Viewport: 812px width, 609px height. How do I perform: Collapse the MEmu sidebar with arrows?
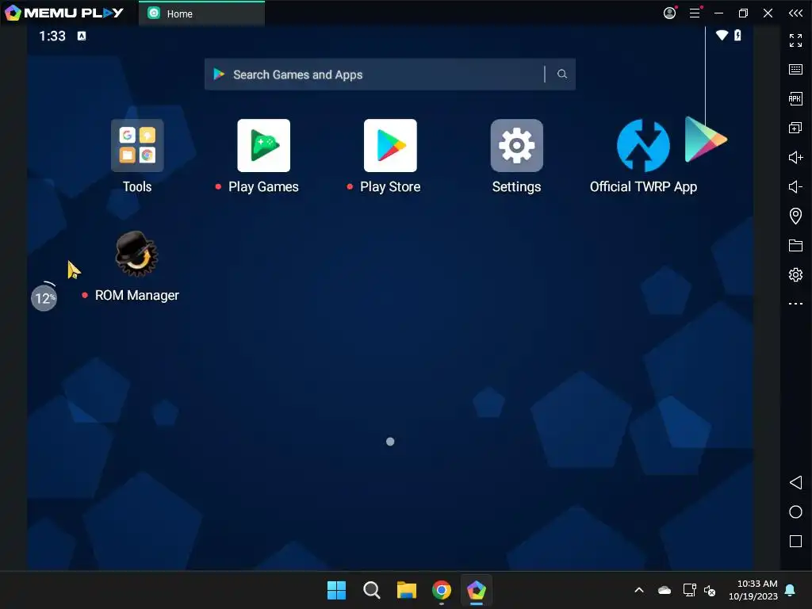coord(795,13)
